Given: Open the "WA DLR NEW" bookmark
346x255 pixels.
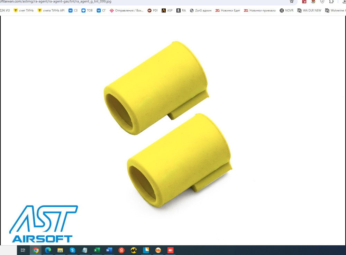Looking at the screenshot, I should [x=309, y=10].
